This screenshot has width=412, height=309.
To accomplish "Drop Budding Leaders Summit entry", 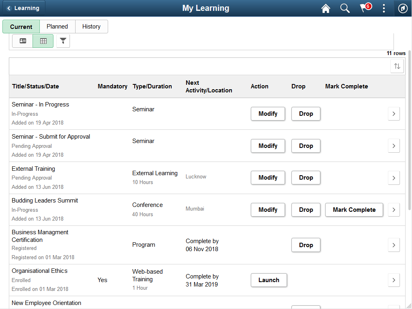I will [x=306, y=210].
